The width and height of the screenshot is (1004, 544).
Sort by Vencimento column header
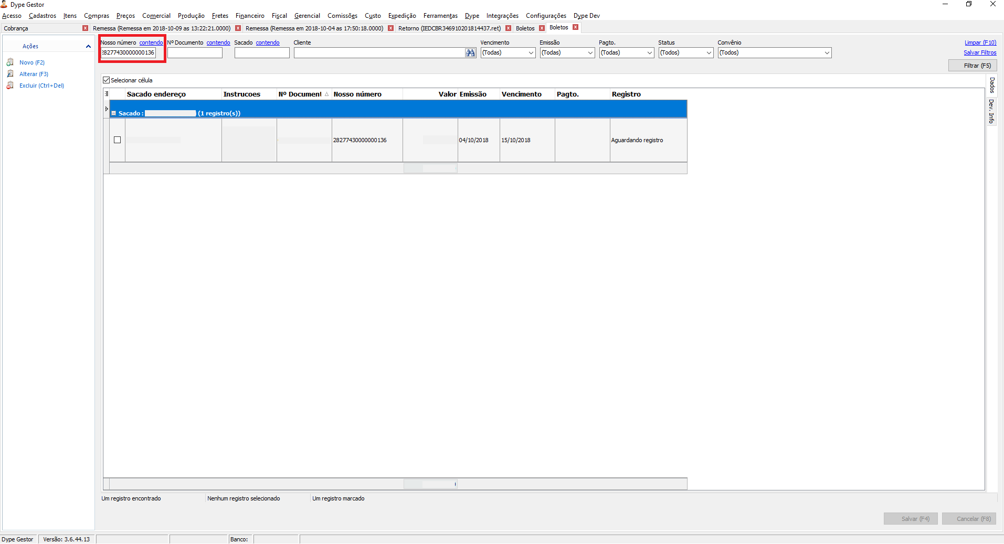click(x=527, y=94)
